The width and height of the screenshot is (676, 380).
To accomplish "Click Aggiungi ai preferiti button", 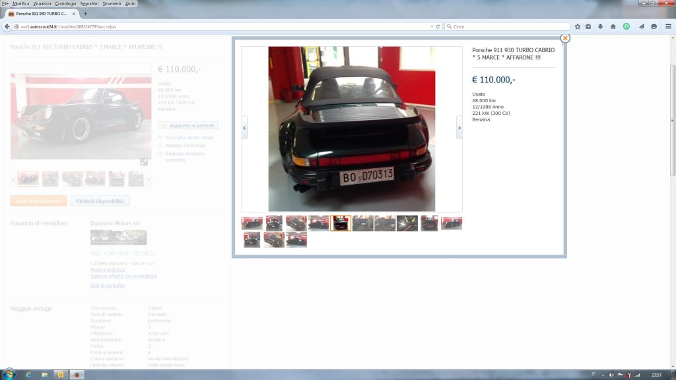I will pos(188,125).
